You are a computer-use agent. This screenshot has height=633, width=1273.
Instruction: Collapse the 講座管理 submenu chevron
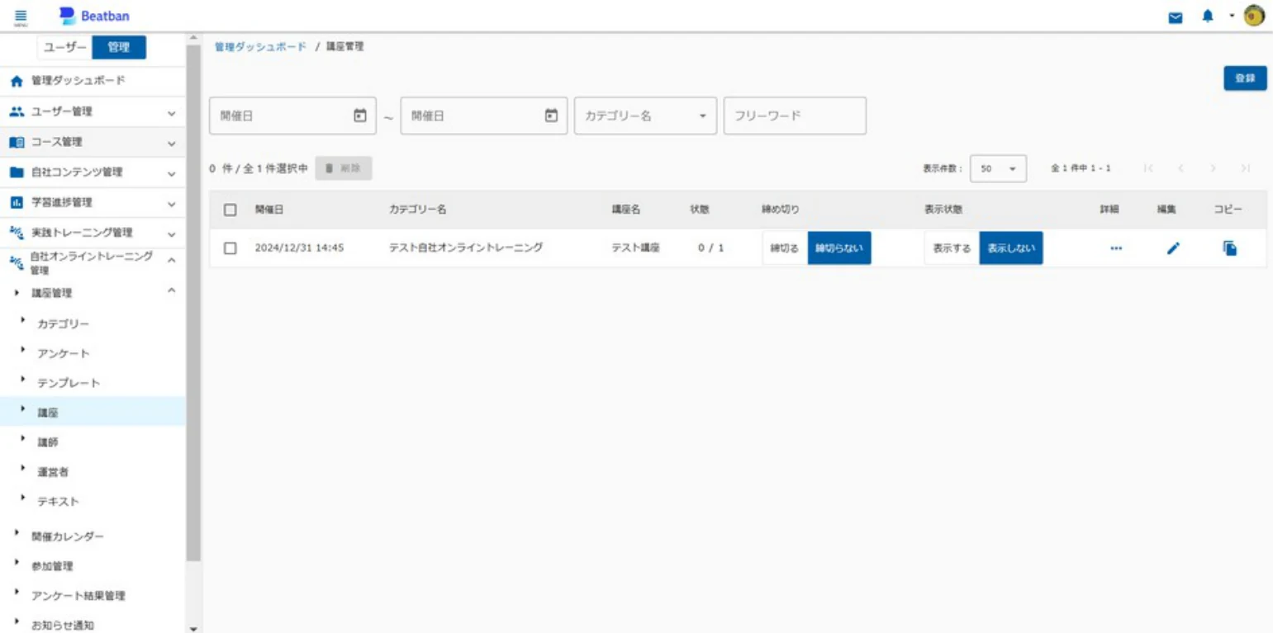172,291
